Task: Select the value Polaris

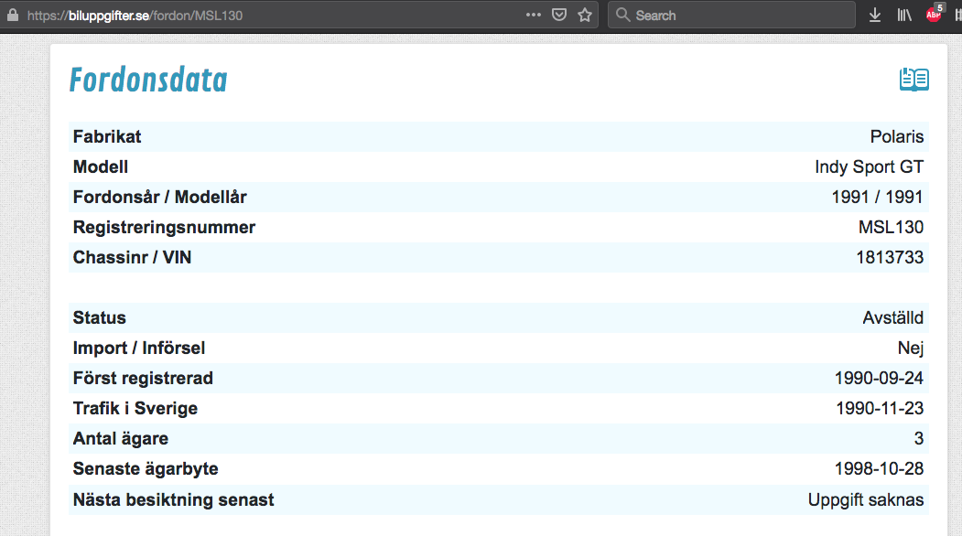Action: tap(896, 137)
